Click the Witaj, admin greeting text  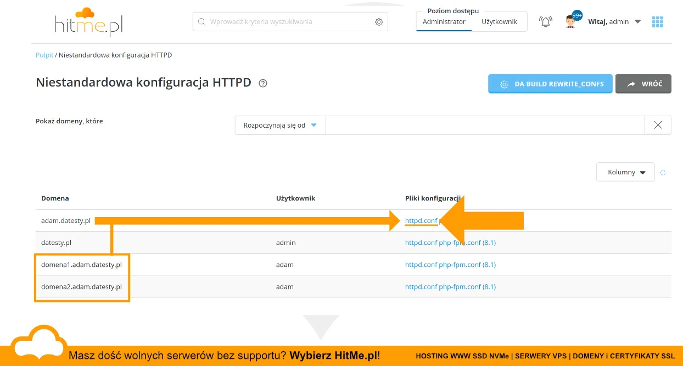point(608,22)
